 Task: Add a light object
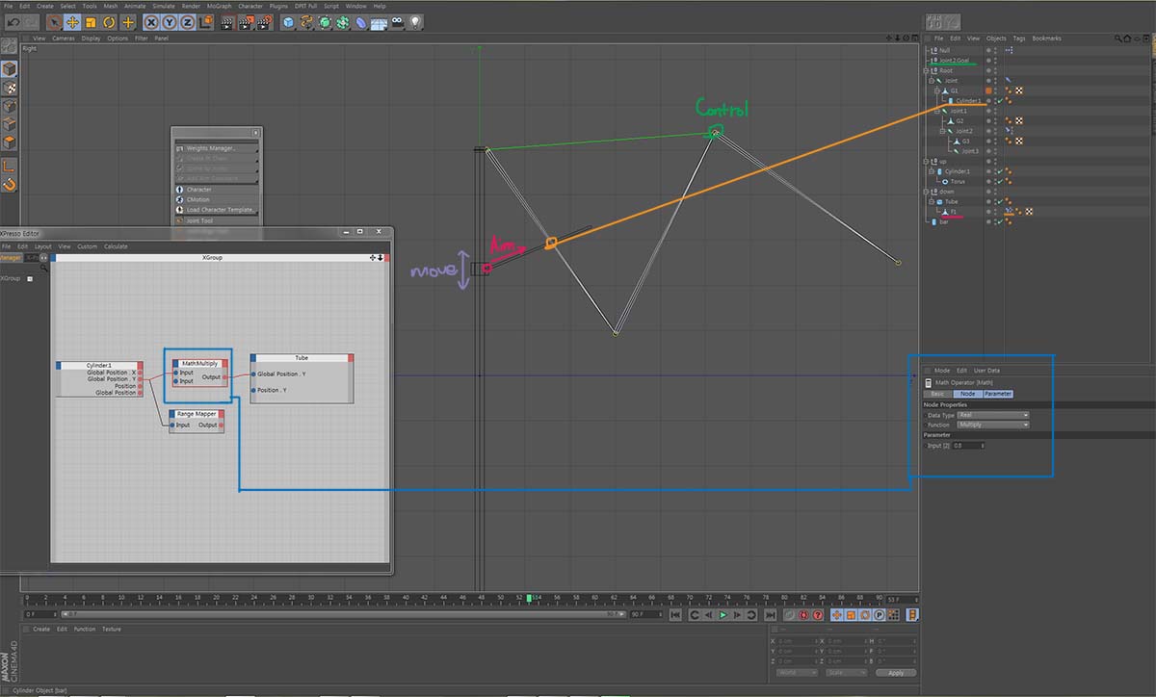point(415,22)
